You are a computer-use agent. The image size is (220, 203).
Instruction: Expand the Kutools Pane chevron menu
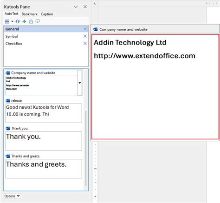[x=76, y=7]
